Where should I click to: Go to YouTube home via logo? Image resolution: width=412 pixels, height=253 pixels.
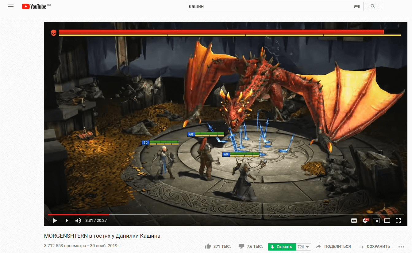pyautogui.click(x=34, y=6)
